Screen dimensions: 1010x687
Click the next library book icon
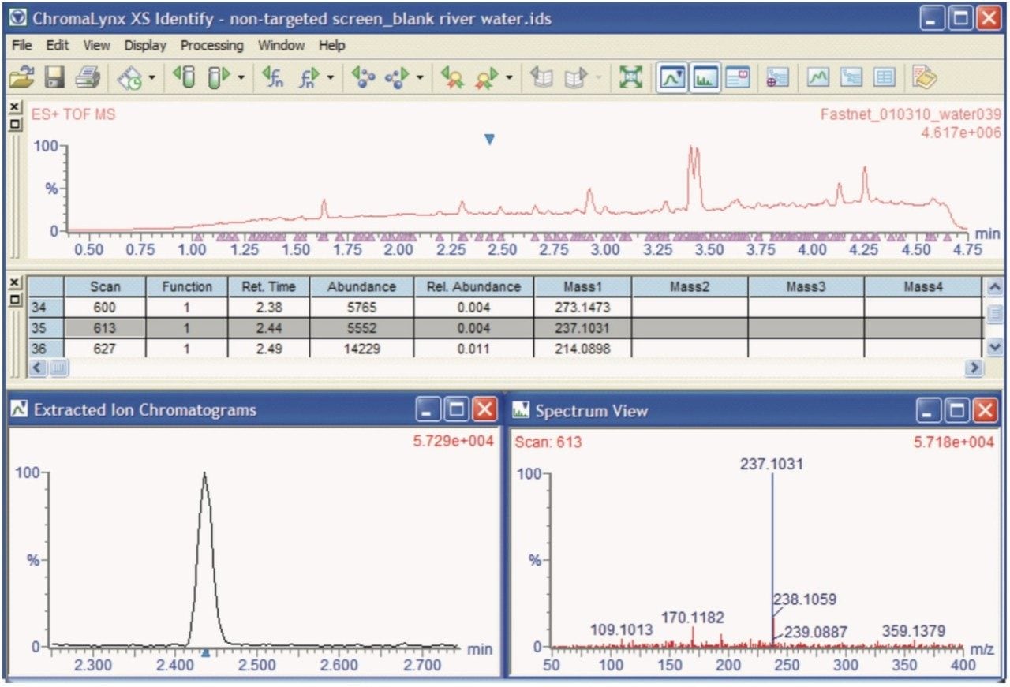[x=577, y=77]
